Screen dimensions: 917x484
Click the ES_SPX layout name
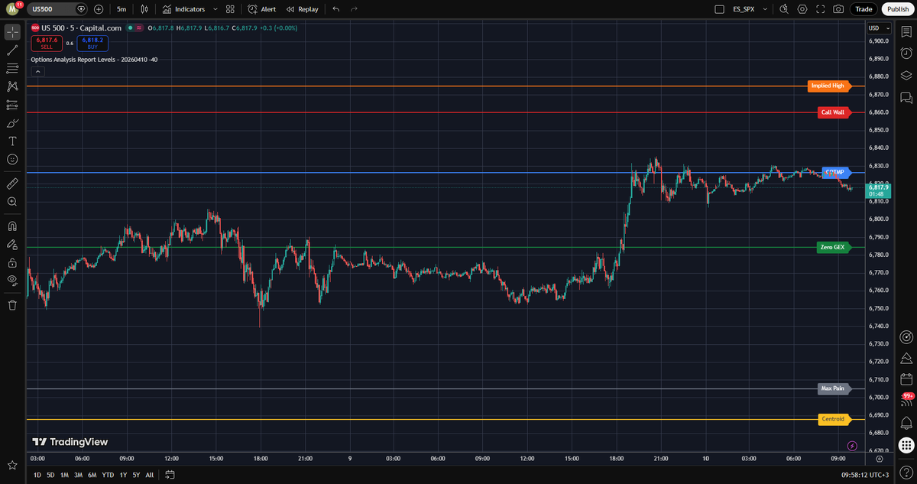click(x=743, y=9)
